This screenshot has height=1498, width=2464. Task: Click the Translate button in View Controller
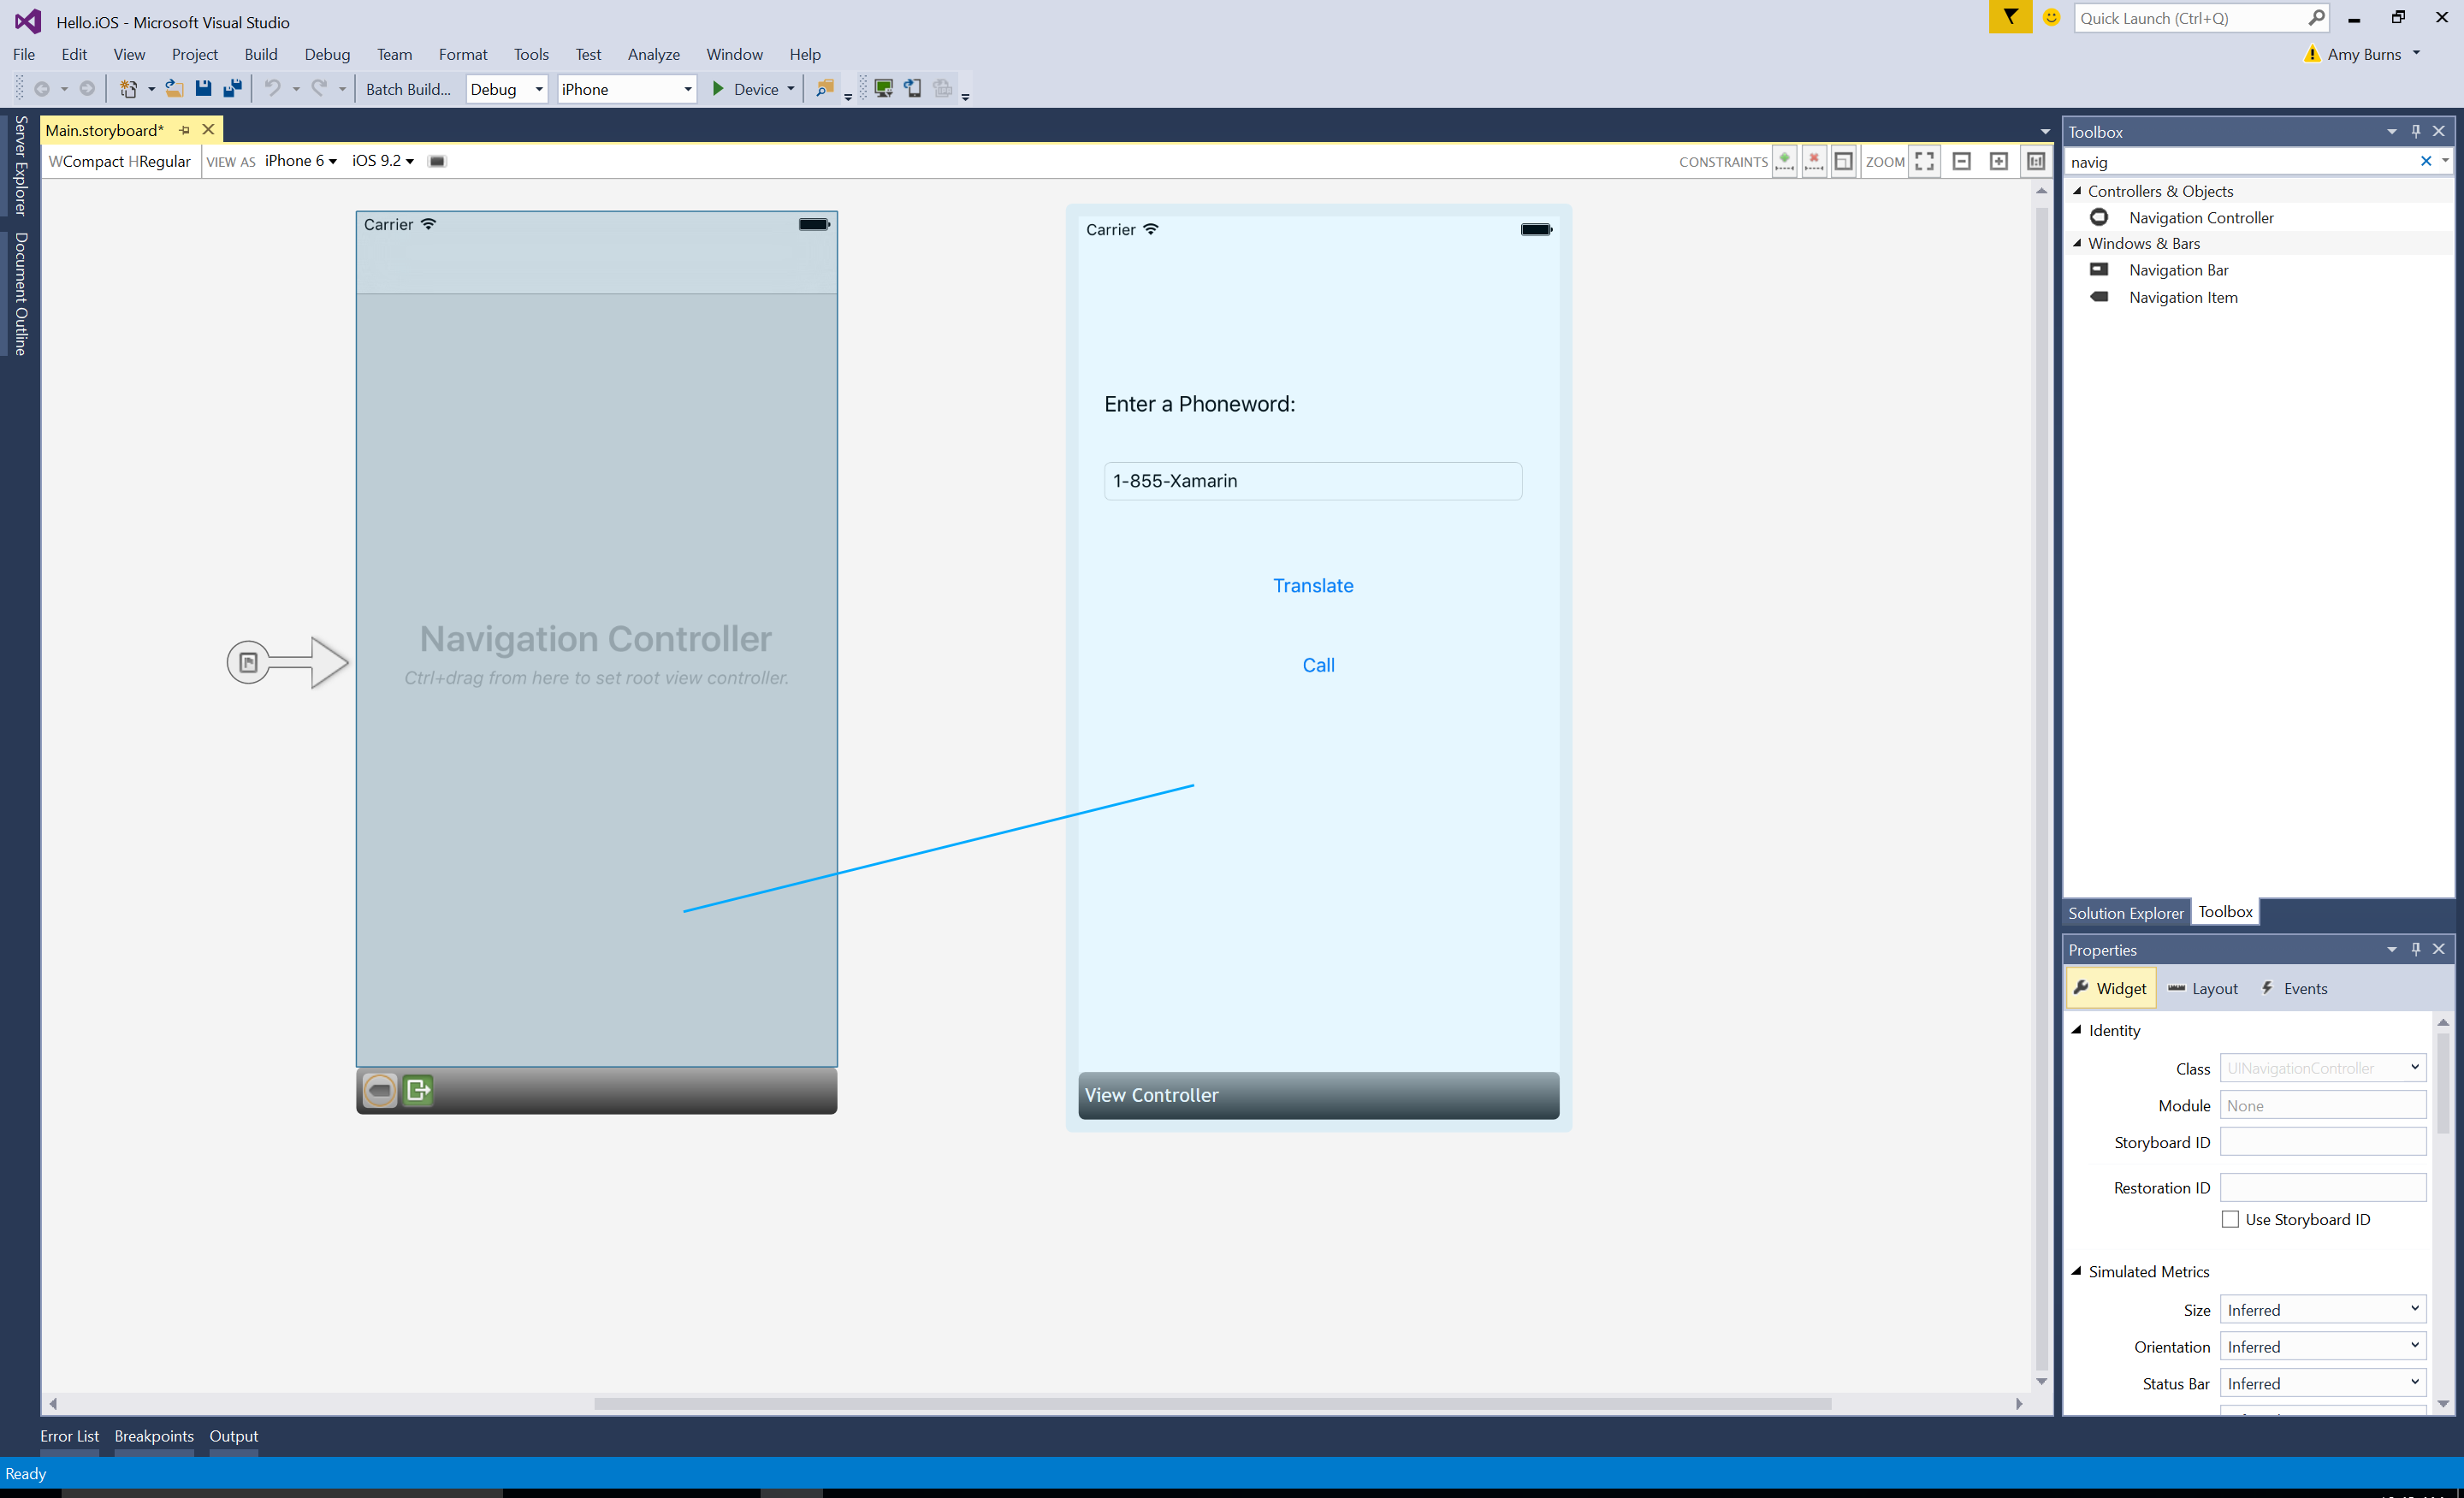pos(1313,584)
